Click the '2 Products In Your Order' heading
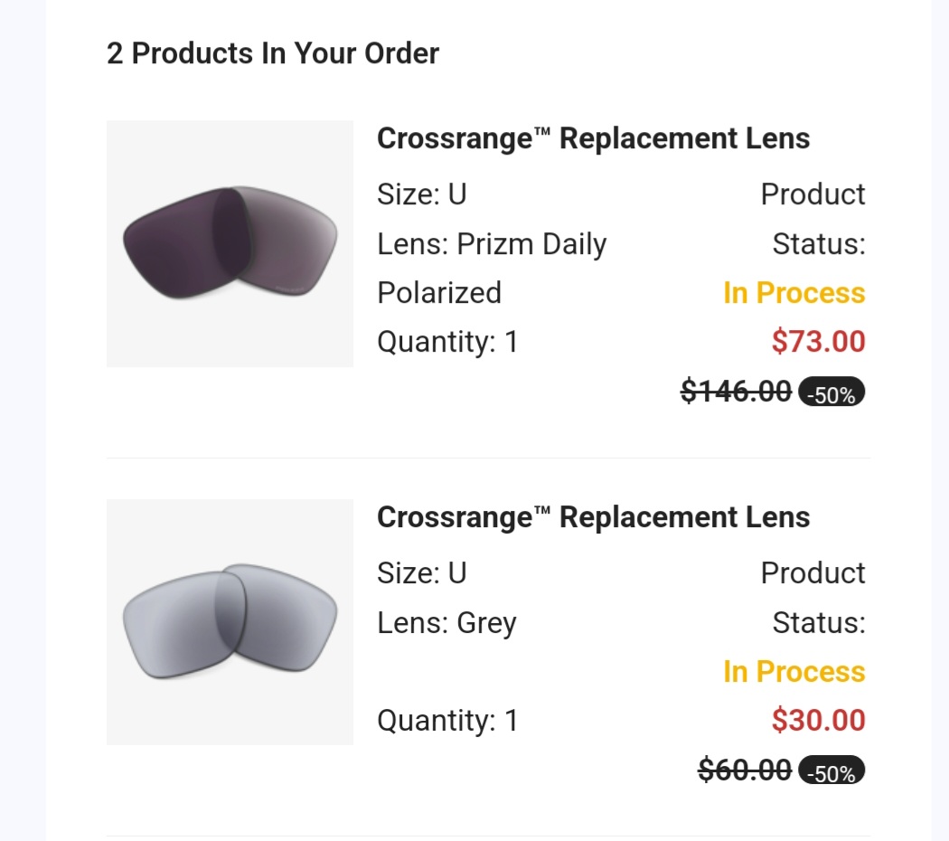Screen dimensions: 949x841 tap(273, 53)
